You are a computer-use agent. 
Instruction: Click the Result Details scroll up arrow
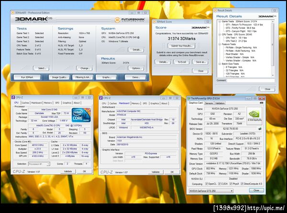point(273,22)
